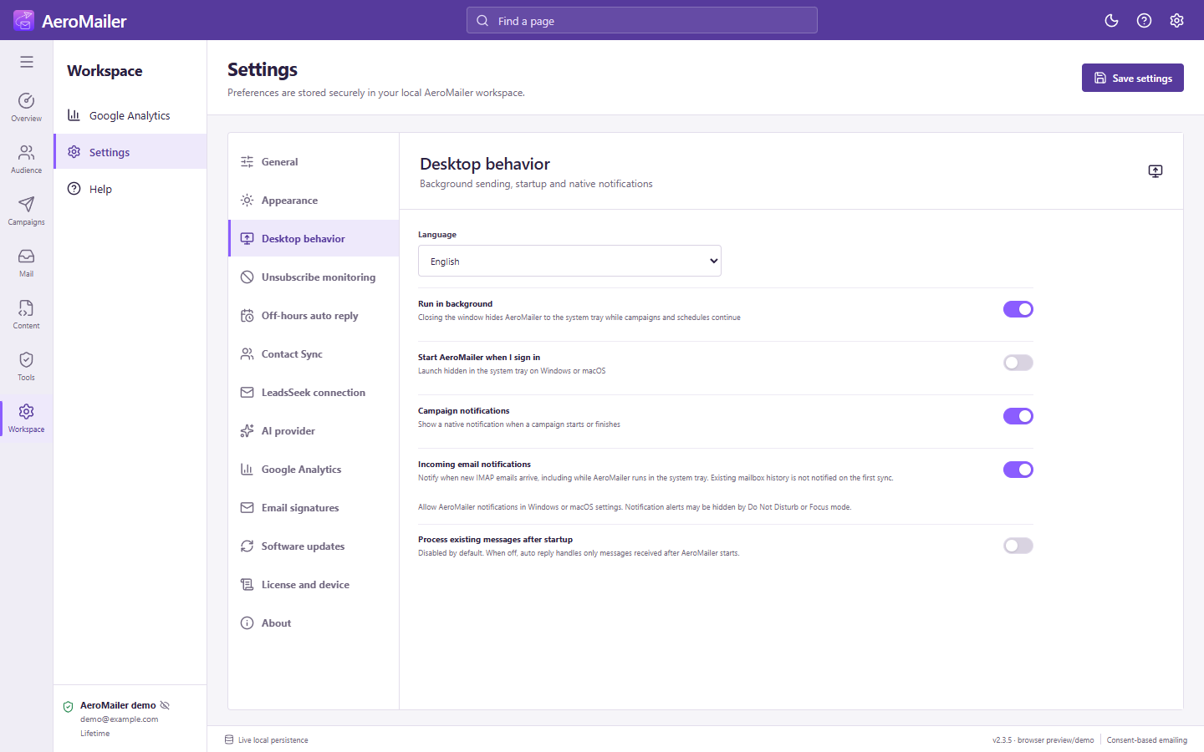Open Help in Workspace sidebar
This screenshot has width=1204, height=752.
(130, 189)
